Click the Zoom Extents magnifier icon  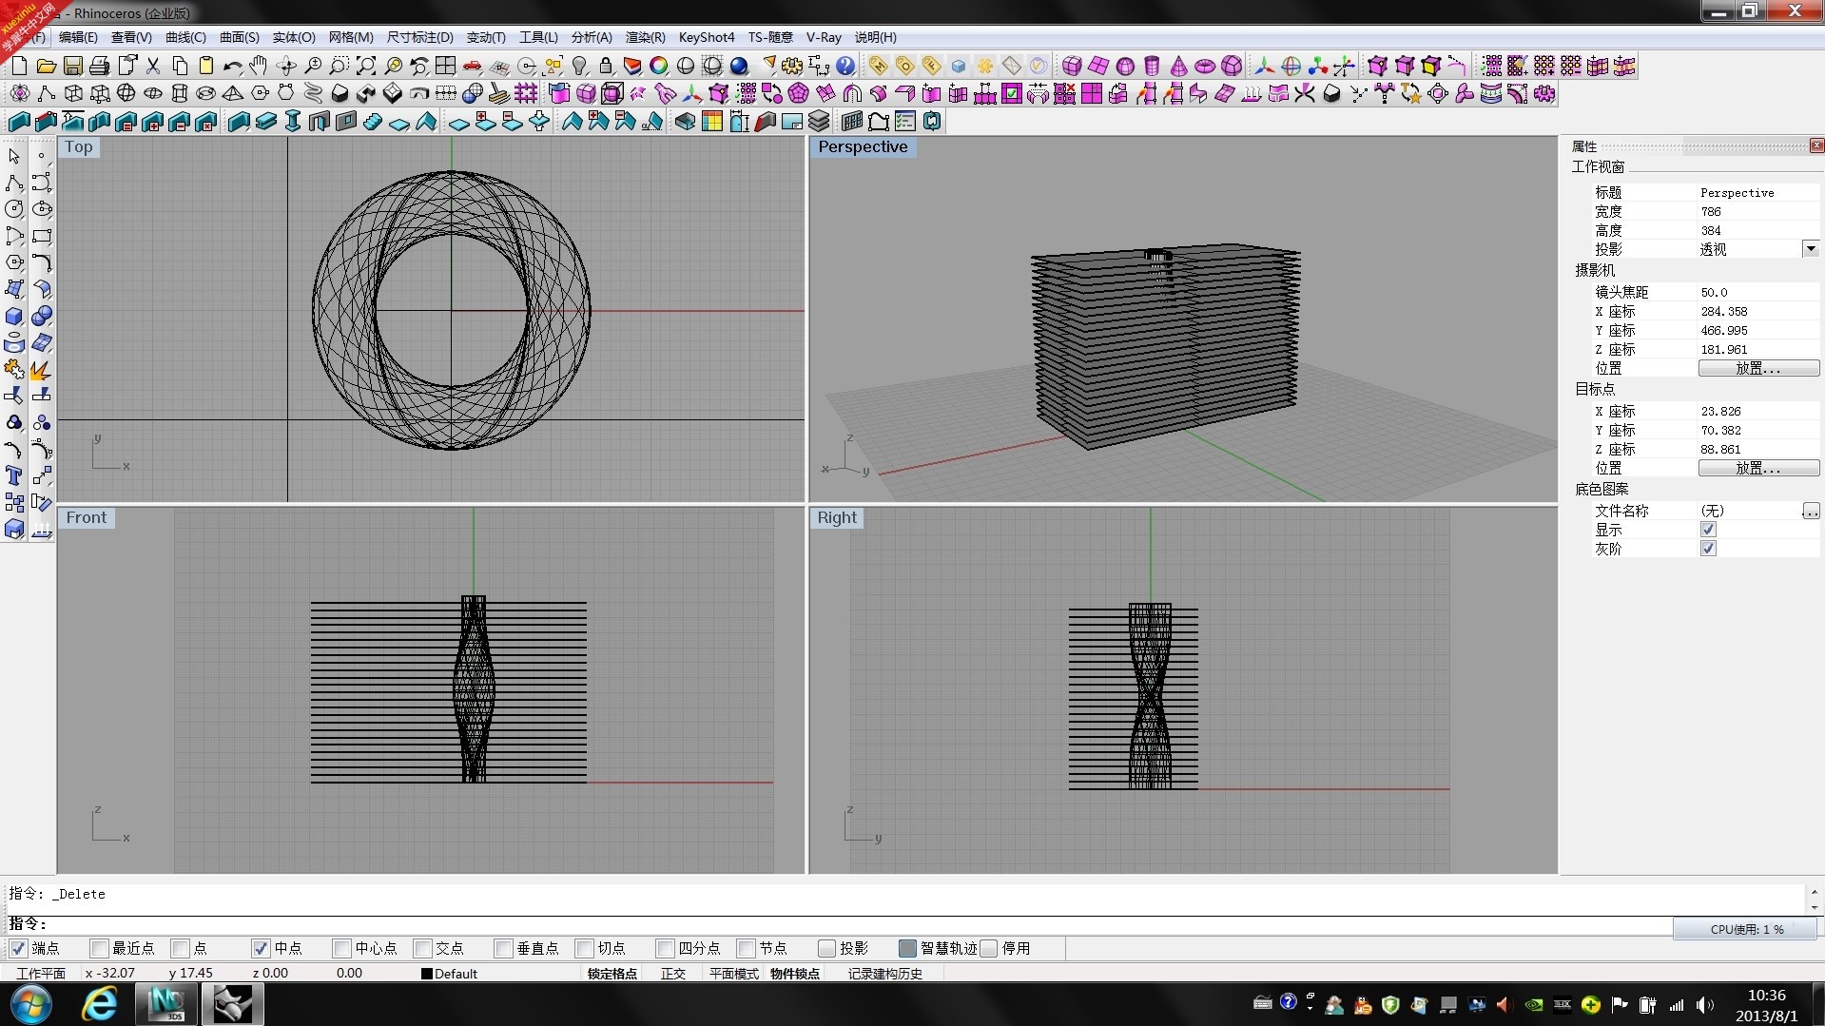click(x=365, y=66)
